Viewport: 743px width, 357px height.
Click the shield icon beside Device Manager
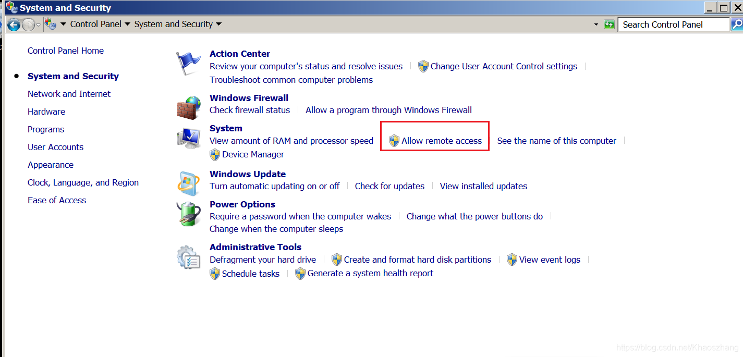click(x=215, y=155)
